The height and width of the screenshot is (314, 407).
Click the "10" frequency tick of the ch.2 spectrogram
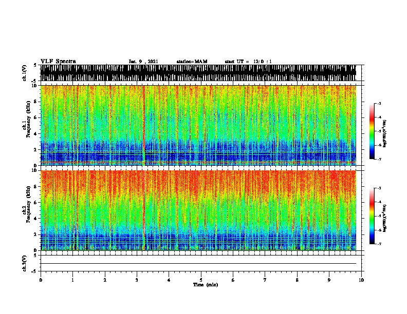click(x=34, y=170)
